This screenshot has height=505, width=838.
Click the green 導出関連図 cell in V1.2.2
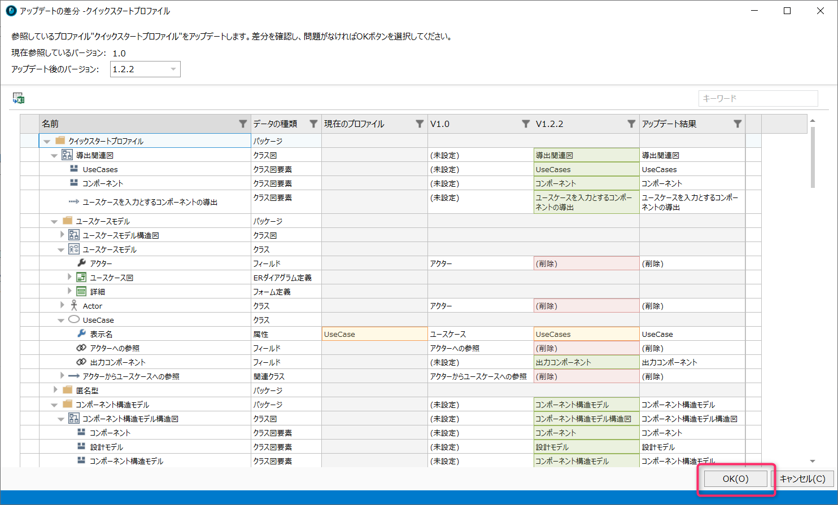tap(587, 155)
